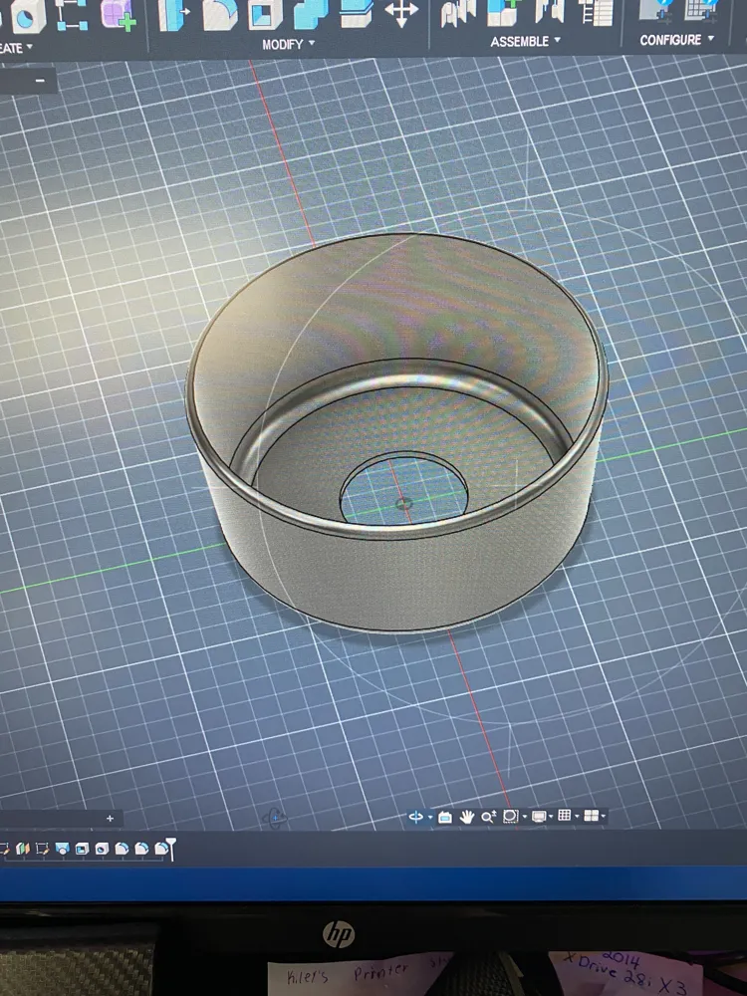
Task: Activate the Zoom magnifier tool
Action: [488, 817]
